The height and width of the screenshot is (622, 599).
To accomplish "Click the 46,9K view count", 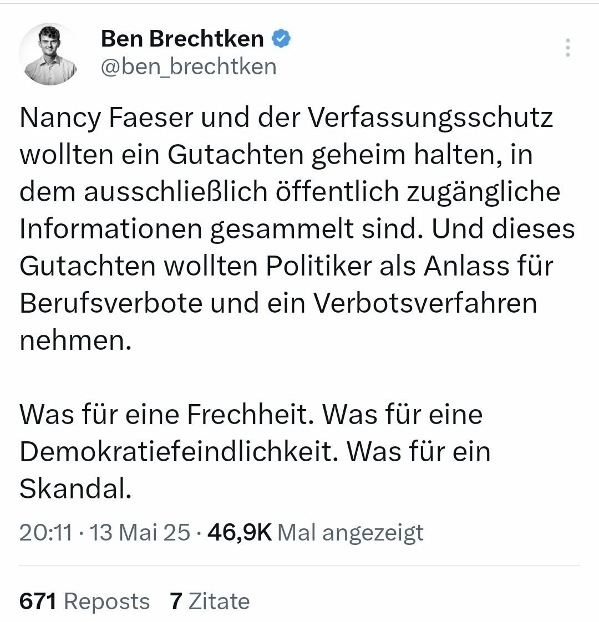I will (239, 533).
